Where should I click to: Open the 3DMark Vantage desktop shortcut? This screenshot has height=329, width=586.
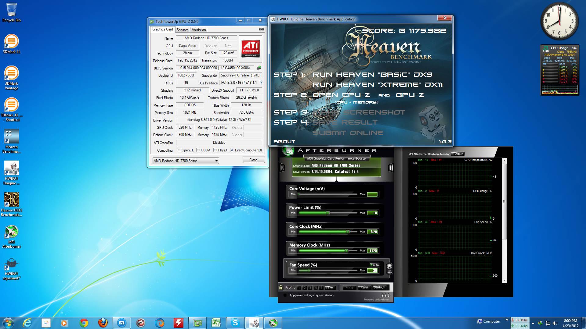[11, 78]
